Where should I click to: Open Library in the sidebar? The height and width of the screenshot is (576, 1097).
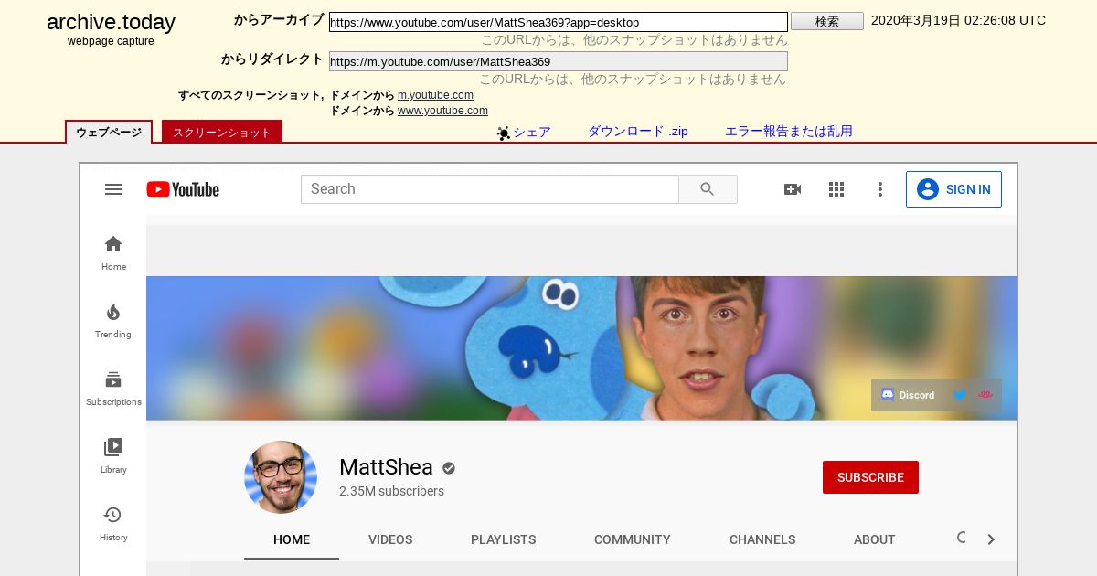pos(113,455)
